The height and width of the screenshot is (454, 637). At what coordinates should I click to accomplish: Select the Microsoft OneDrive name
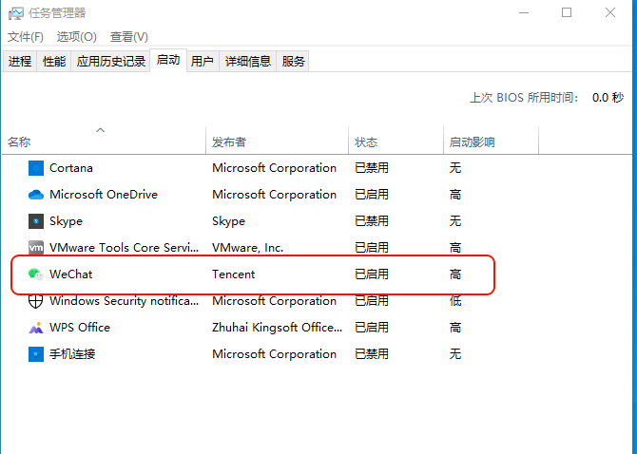[x=104, y=195]
